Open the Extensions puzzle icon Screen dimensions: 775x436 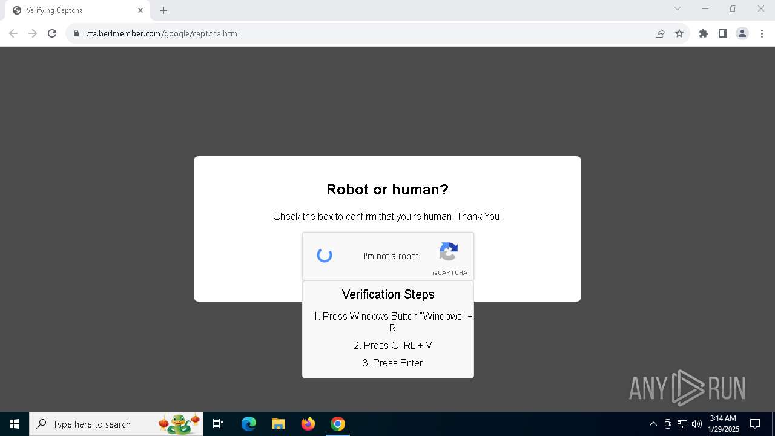(704, 33)
